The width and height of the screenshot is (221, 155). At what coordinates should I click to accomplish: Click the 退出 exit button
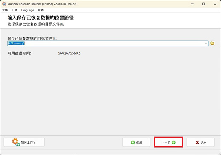[x=201, y=142]
